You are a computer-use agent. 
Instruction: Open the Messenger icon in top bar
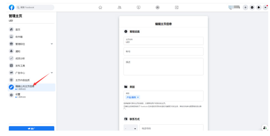coord(252,8)
